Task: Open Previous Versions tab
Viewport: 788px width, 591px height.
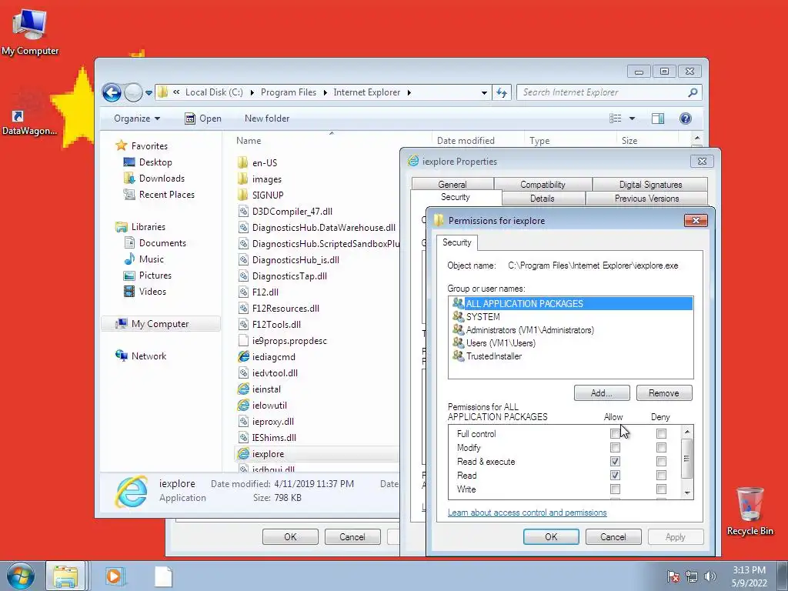Action: click(646, 199)
